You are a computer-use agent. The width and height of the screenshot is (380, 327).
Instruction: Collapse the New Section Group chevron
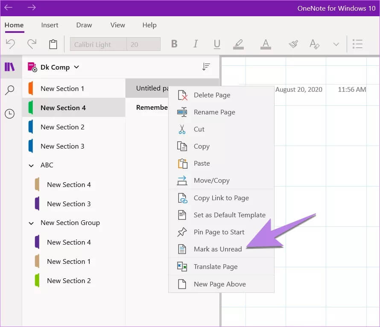tap(31, 223)
